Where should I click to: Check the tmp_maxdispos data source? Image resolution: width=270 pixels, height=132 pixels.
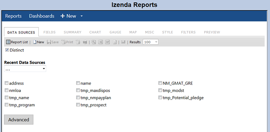pyautogui.click(x=78, y=90)
